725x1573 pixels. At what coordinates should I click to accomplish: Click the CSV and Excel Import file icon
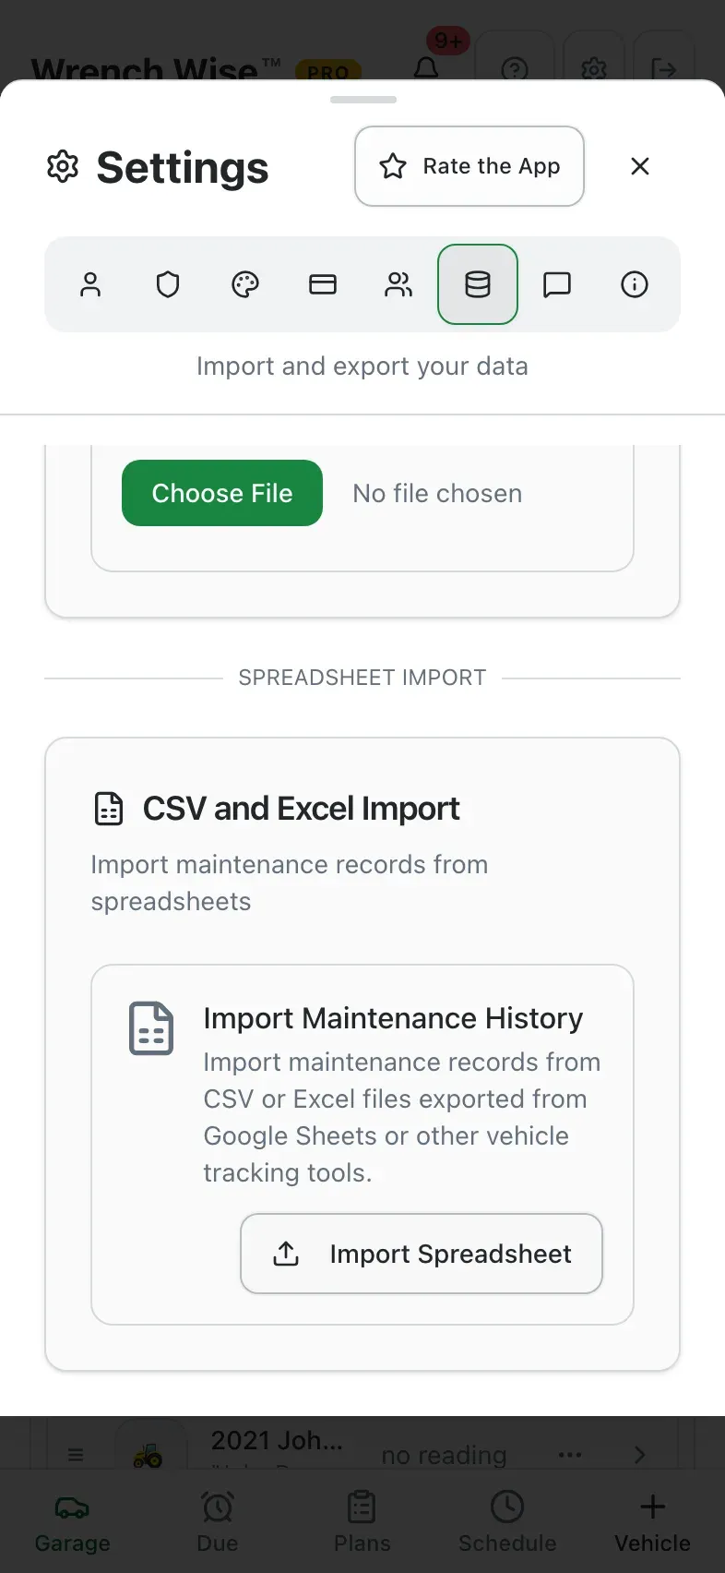pos(109,809)
